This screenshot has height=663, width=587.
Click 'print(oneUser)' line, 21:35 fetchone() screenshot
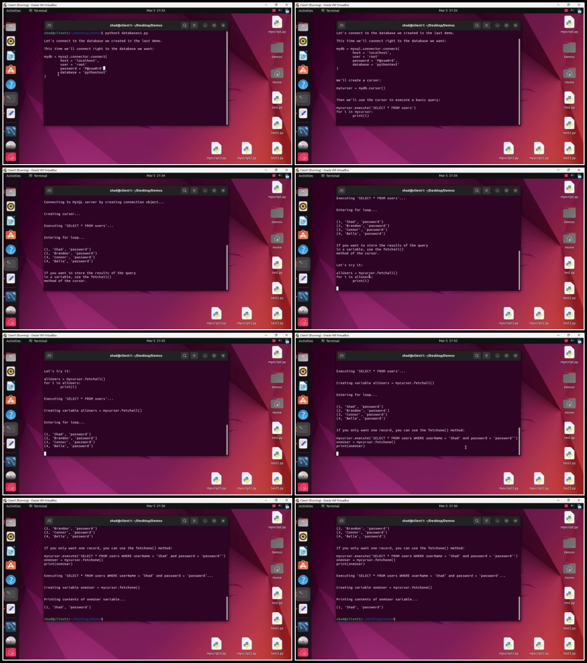pyautogui.click(x=351, y=446)
